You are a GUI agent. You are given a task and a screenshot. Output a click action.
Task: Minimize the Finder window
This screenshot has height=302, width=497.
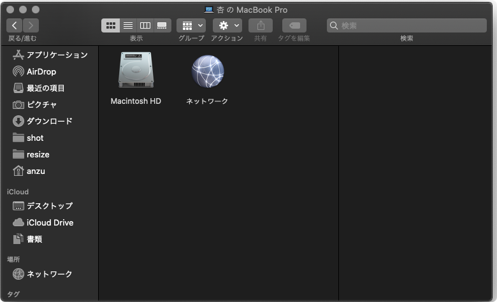point(23,10)
